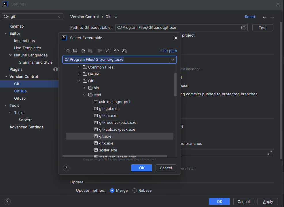The height and width of the screenshot is (207, 284).
Task: Click the project-level settings icon beside Git
Action: [116, 17]
